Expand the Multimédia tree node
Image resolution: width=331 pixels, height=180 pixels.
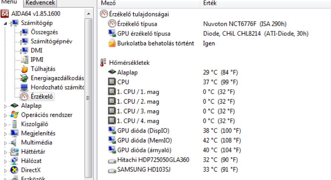point(6,143)
